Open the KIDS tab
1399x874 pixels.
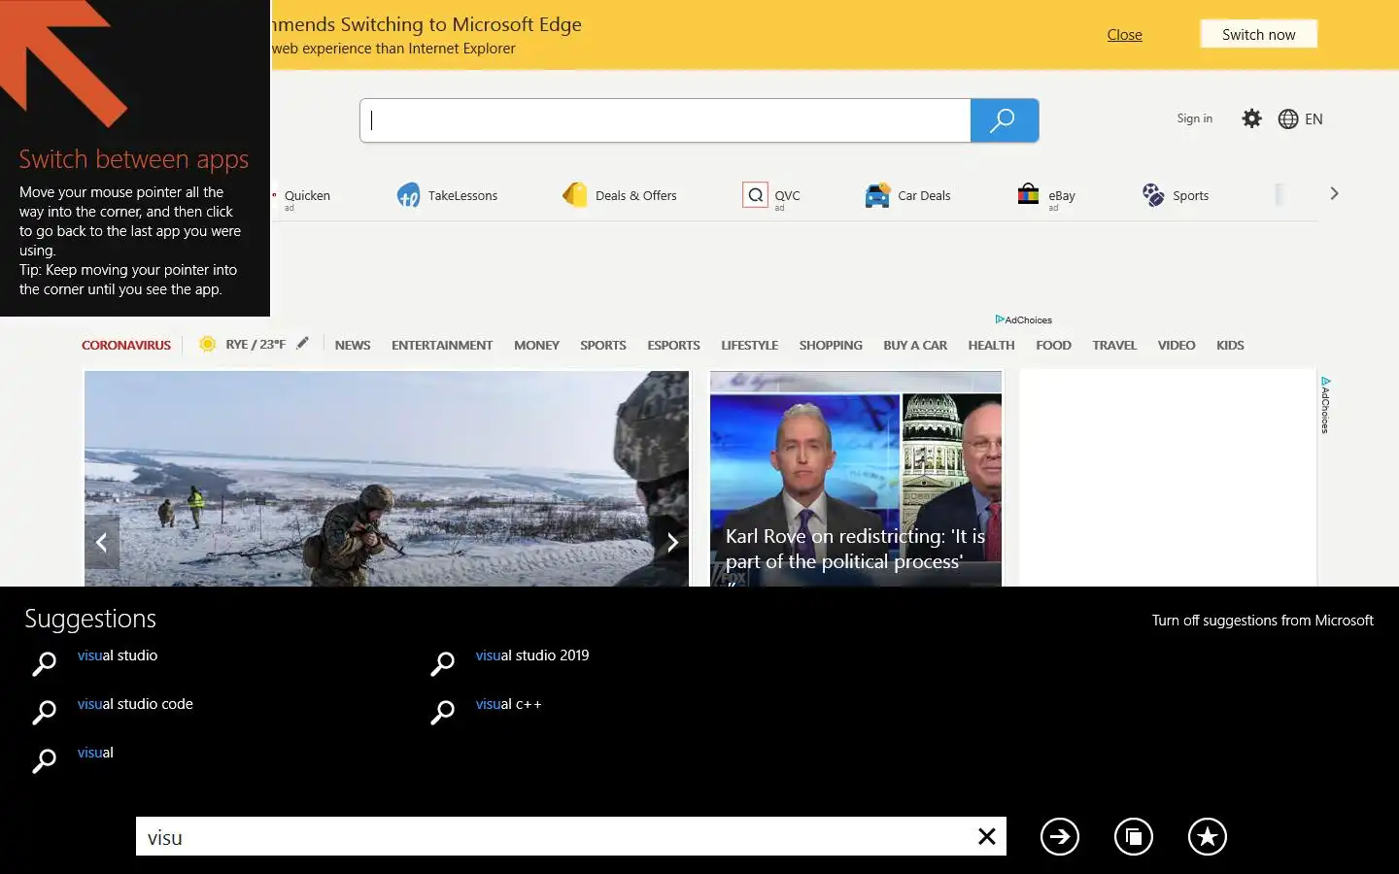tap(1230, 345)
